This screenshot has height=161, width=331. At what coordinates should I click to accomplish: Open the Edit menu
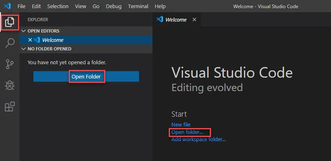36,7
